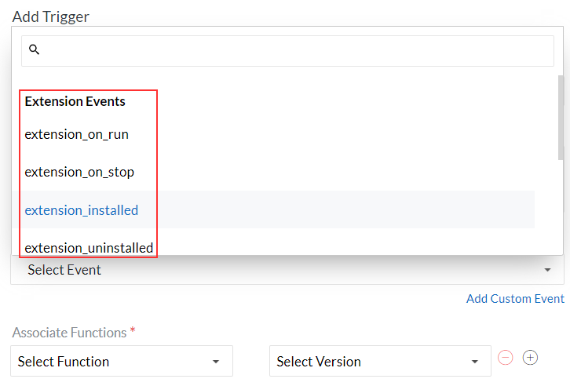Screen dimensions: 570x386
Task: Remove function row with minus icon
Action: pos(506,358)
